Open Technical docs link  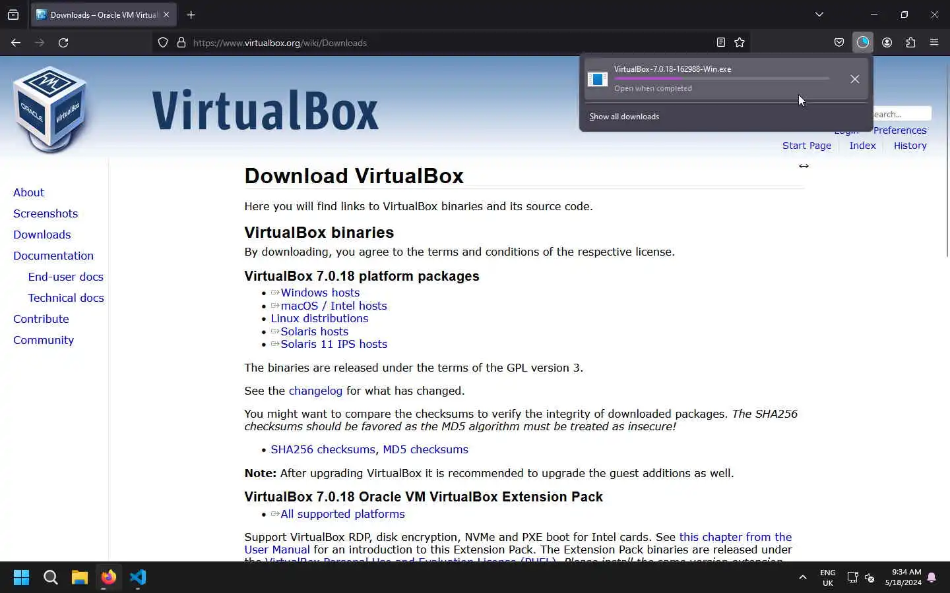pyautogui.click(x=66, y=298)
